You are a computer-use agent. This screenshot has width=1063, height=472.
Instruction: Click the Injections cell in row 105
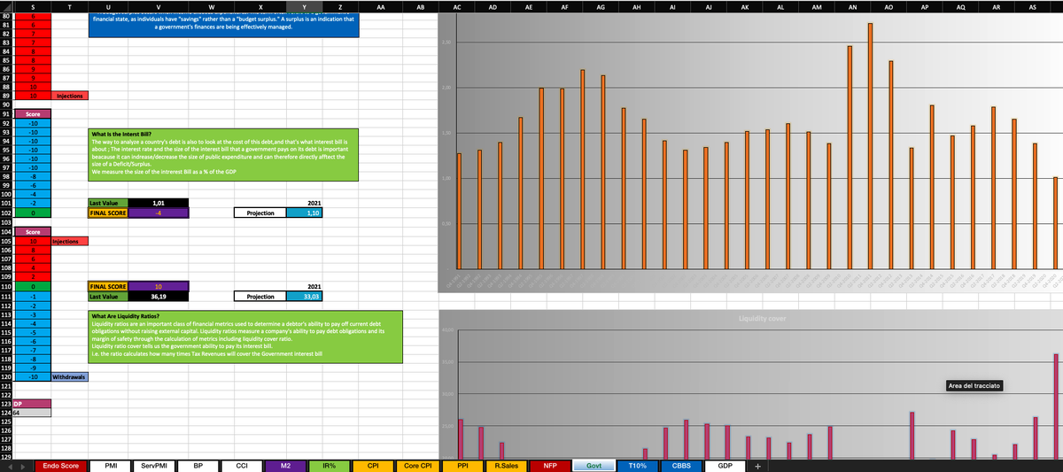[x=70, y=241]
